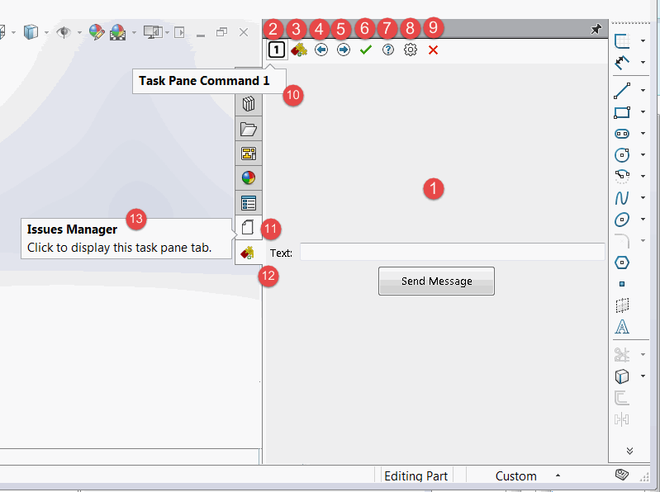Open the Custom Properties tab
This screenshot has width=660, height=492.
pyautogui.click(x=249, y=203)
